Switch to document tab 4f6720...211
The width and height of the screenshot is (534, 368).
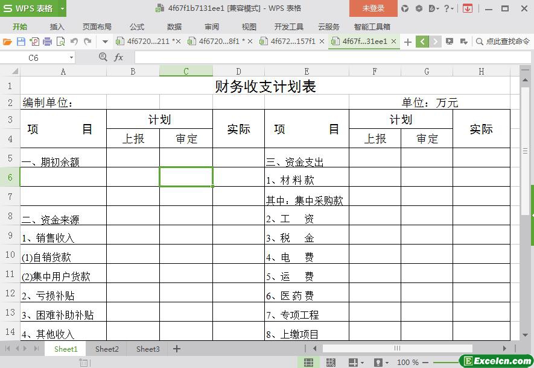[x=148, y=42]
